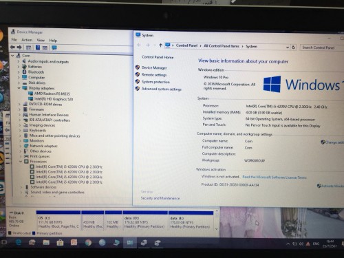Click the scan for hardware changes monitor icon
This screenshot has width=344, height=258.
54,47
